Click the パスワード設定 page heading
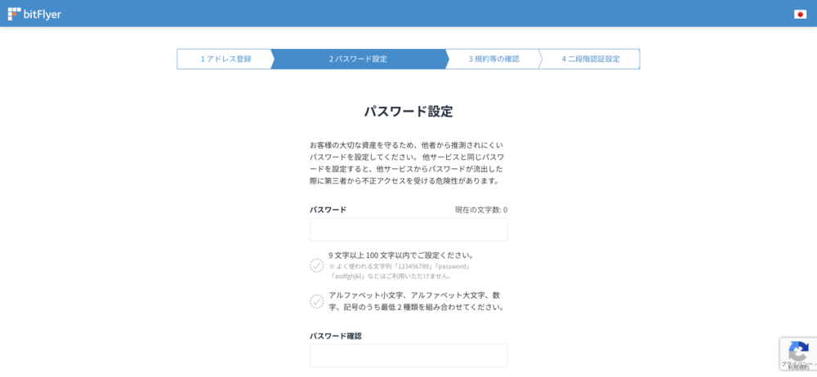817x377 pixels. 408,111
